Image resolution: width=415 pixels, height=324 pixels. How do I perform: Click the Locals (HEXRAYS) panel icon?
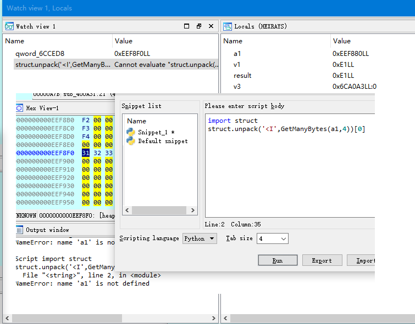coord(228,26)
